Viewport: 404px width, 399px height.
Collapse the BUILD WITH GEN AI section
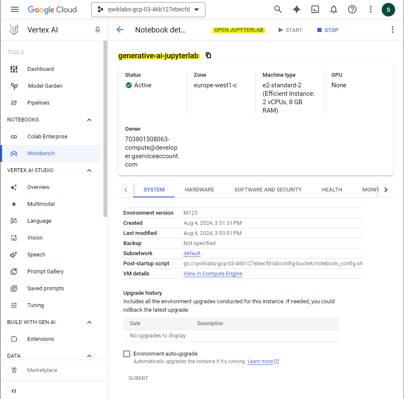click(x=89, y=322)
